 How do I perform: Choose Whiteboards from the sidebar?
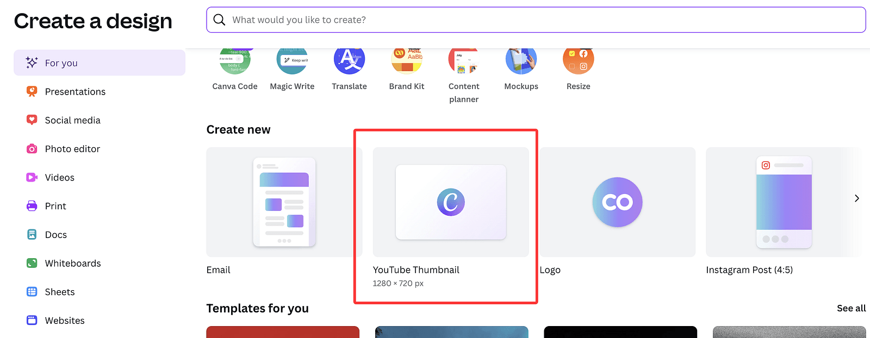(x=73, y=264)
